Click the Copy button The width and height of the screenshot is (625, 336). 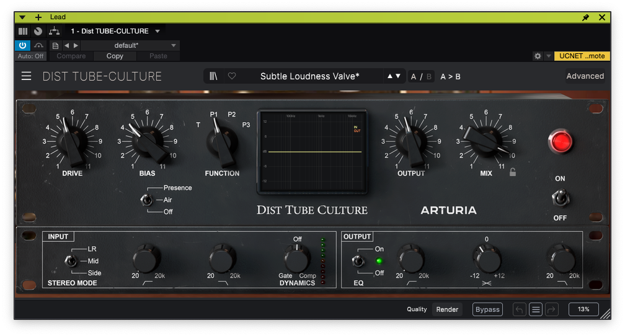(115, 56)
